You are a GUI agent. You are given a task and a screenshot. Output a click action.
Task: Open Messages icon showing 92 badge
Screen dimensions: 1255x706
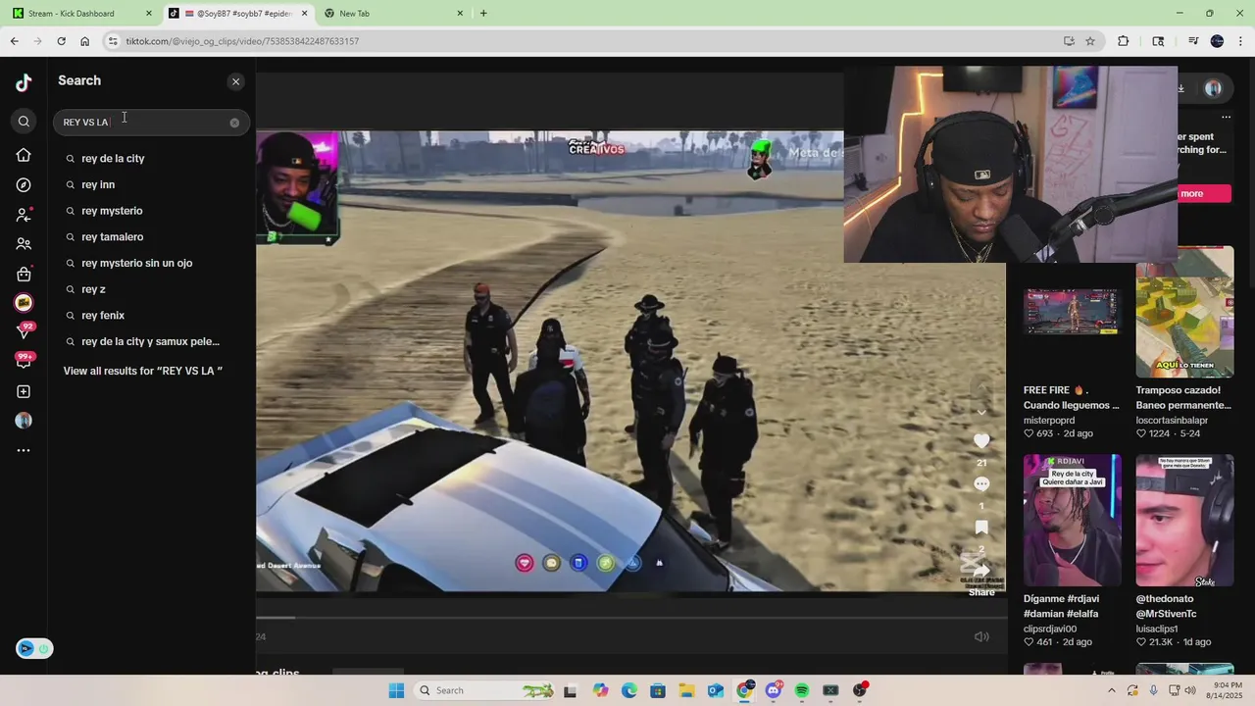pyautogui.click(x=25, y=331)
